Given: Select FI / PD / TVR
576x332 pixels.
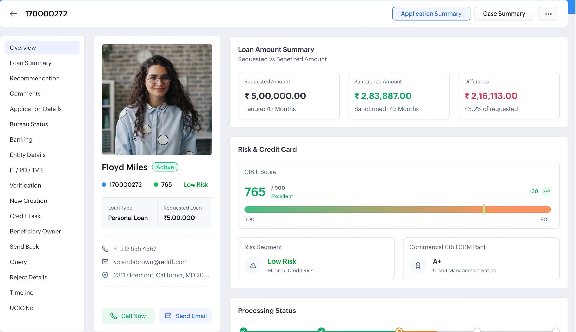Looking at the screenshot, I should [42, 170].
